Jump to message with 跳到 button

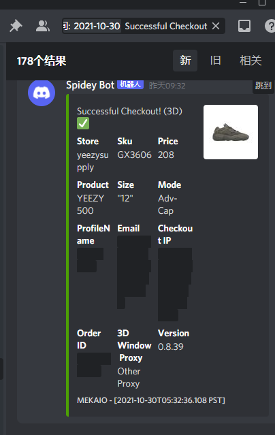coord(263,86)
